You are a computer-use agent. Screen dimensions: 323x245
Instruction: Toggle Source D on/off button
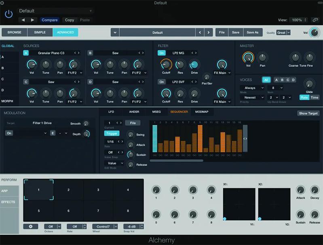click(x=90, y=82)
